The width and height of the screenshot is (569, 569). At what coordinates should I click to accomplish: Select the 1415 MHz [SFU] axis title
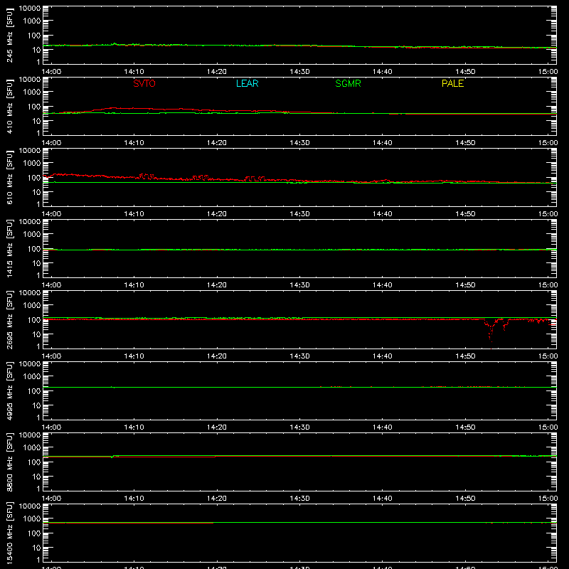click(9, 248)
